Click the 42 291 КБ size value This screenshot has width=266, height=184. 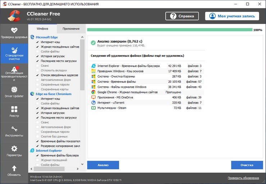(x=175, y=66)
